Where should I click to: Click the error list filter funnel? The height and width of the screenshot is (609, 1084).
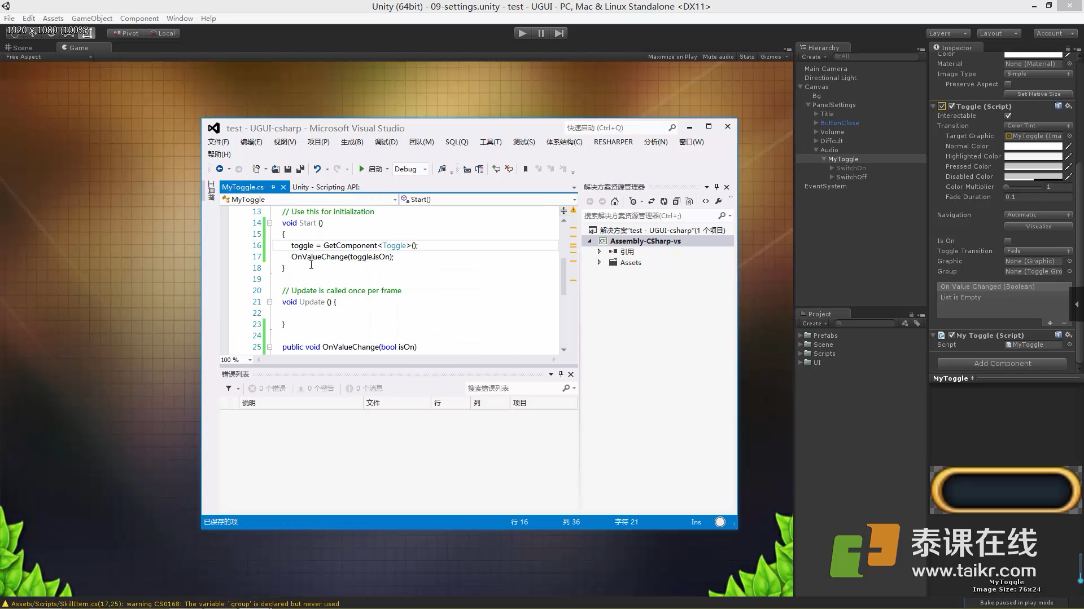229,389
